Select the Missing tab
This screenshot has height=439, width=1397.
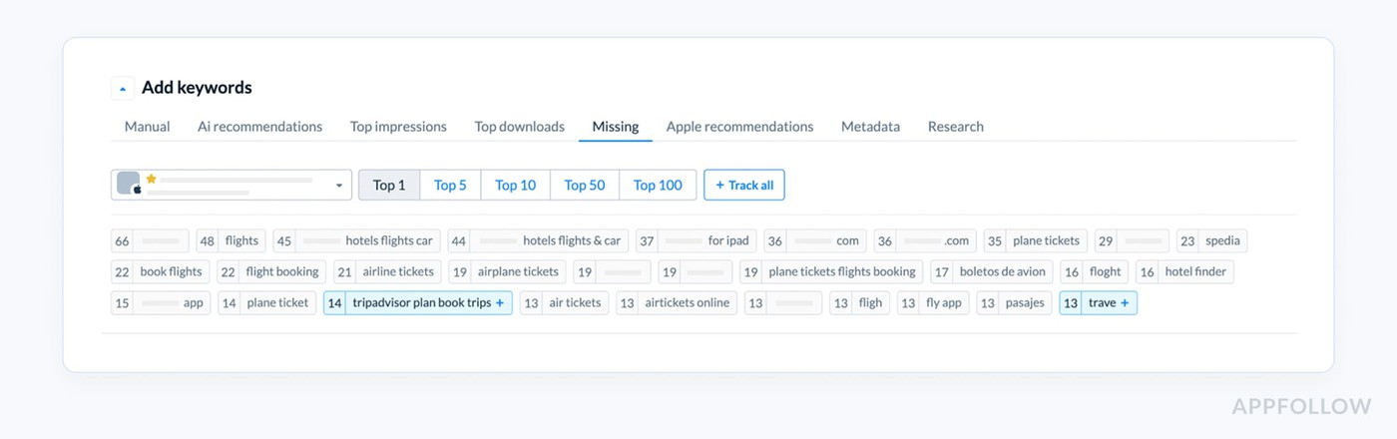[x=616, y=127]
